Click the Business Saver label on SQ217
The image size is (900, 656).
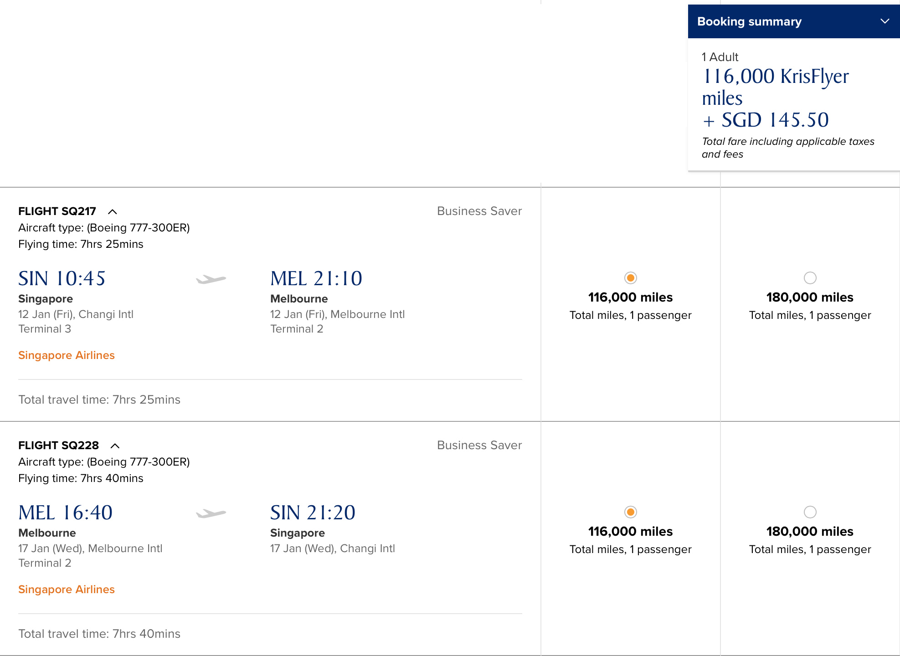(479, 211)
